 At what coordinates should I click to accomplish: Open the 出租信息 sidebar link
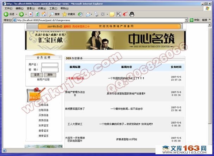click(x=43, y=110)
